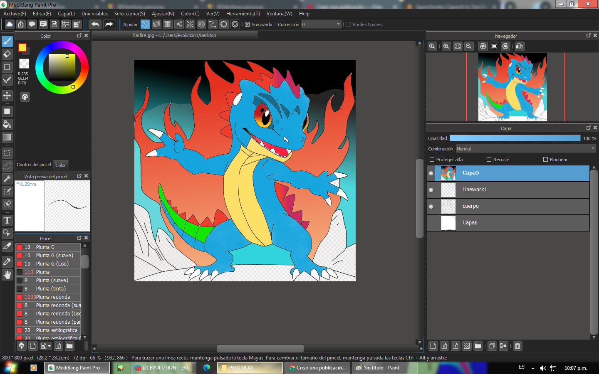Click zoom out icon in Navegador
The width and height of the screenshot is (599, 374).
point(469,46)
